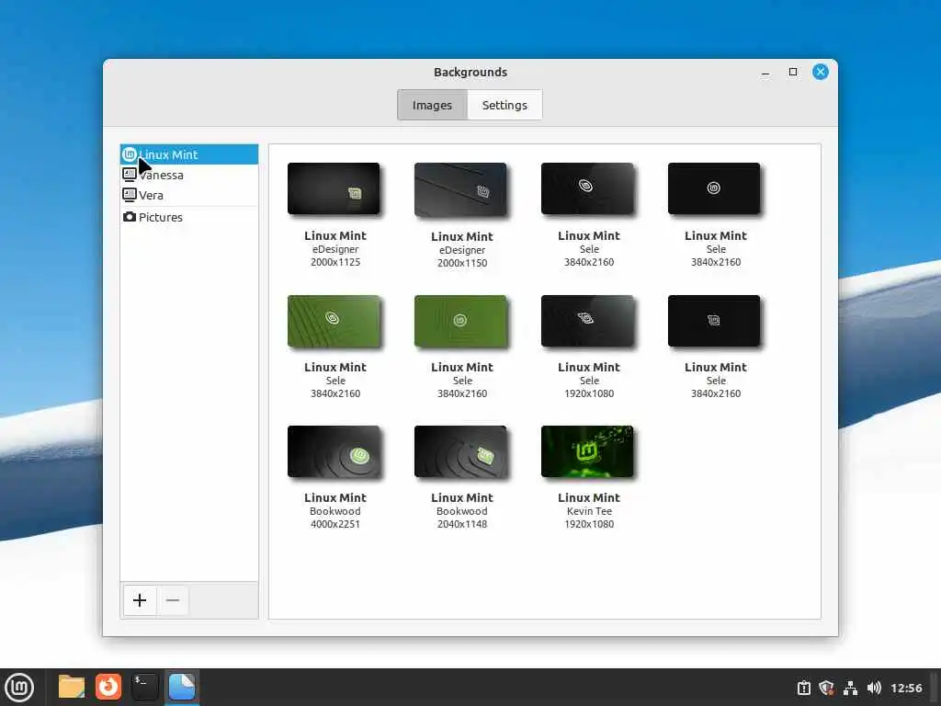The width and height of the screenshot is (941, 706).
Task: Click the monitor icon beside Vera
Action: pyautogui.click(x=129, y=195)
